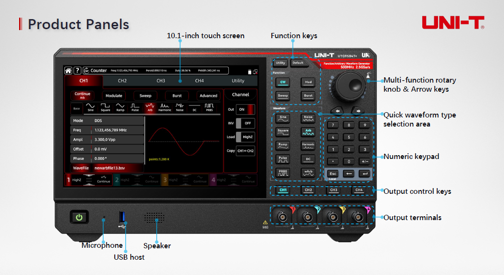Tap the Ampl 3.300,0 Vpp field
The width and height of the screenshot is (504, 275).
click(x=107, y=140)
